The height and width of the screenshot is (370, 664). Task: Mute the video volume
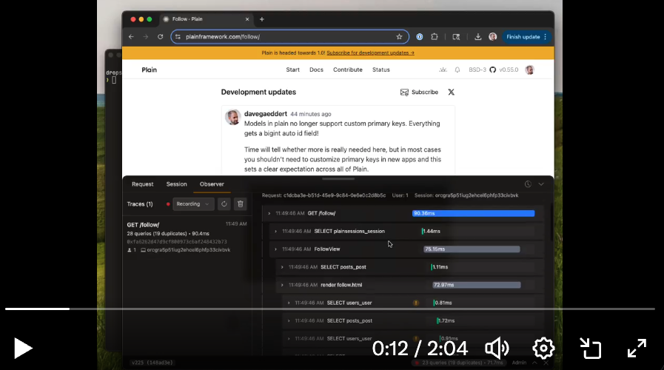tap(497, 349)
